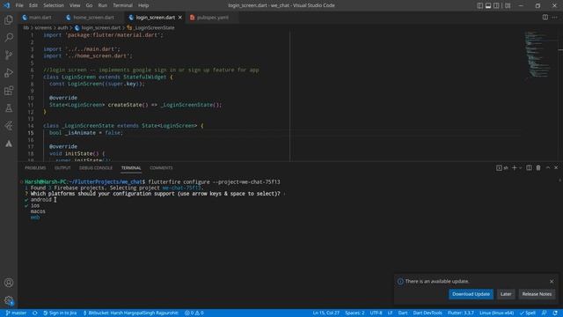The height and width of the screenshot is (317, 563).
Task: Open the File menu
Action: click(19, 5)
